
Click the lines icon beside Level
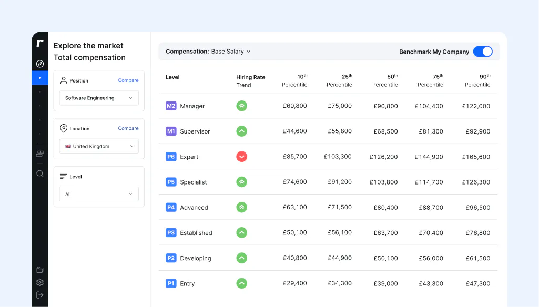click(x=63, y=176)
